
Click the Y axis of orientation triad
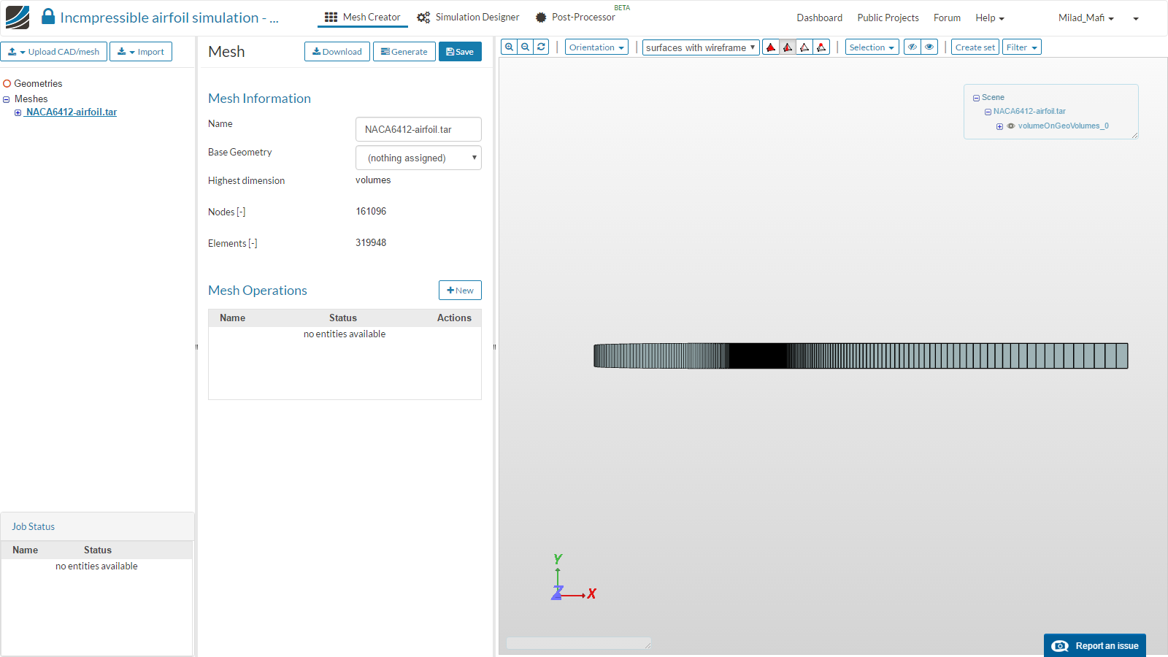pos(558,560)
